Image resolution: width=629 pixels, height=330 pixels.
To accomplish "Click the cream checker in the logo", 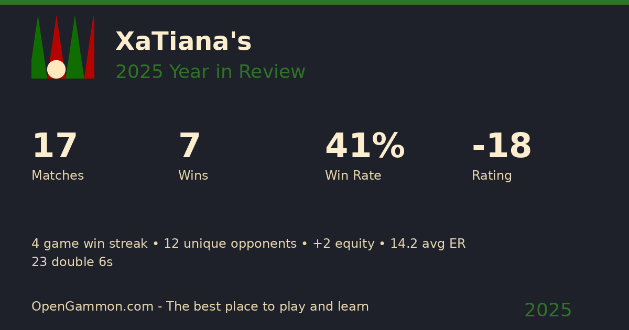I will [56, 69].
